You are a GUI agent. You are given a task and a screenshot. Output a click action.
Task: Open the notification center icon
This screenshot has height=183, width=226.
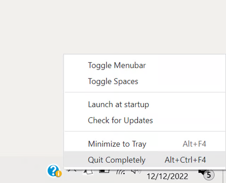coord(202,172)
